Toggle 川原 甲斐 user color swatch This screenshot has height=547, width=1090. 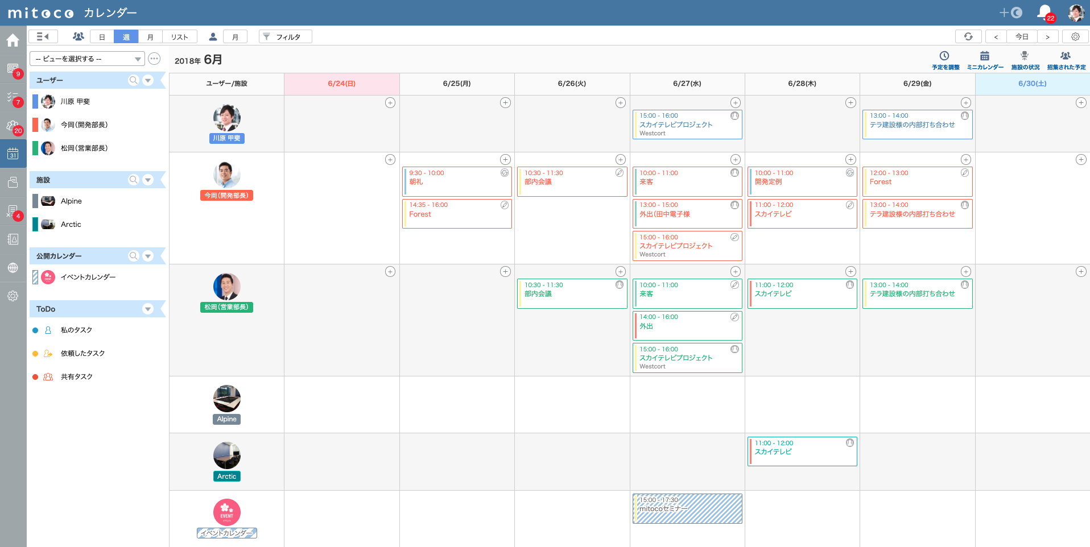[x=35, y=102]
